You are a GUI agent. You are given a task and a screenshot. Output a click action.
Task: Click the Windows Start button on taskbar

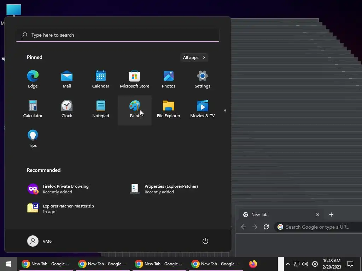coord(8,264)
